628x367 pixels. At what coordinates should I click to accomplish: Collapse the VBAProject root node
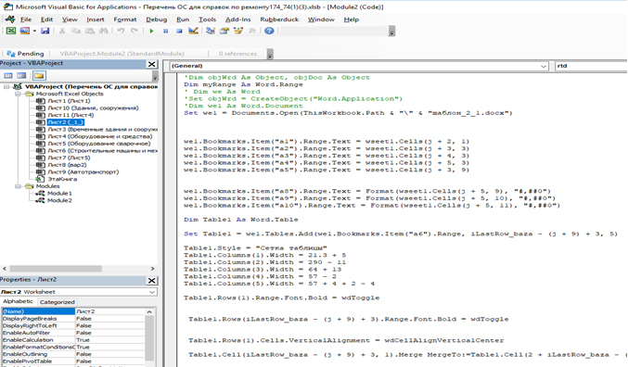(6, 86)
